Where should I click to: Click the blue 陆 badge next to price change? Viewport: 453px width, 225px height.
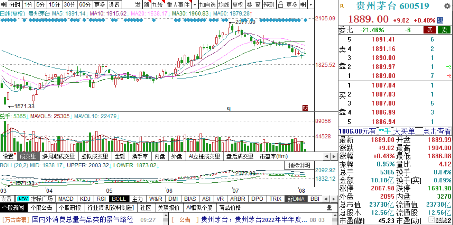point(440,20)
